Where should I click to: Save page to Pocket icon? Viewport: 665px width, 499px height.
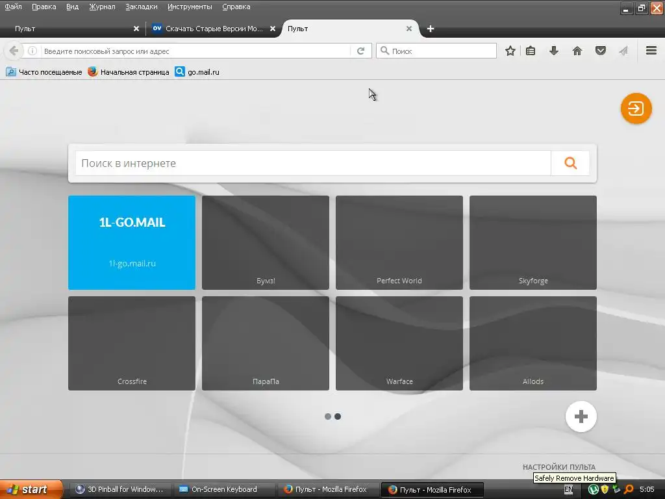click(601, 51)
